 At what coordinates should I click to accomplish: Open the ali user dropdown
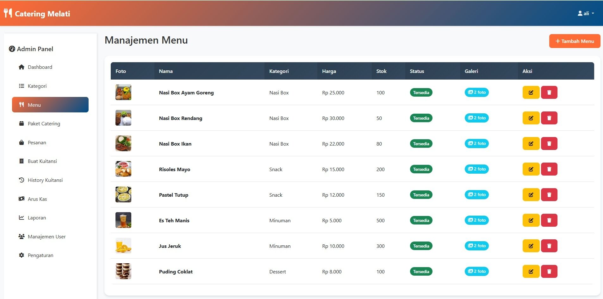(x=586, y=14)
